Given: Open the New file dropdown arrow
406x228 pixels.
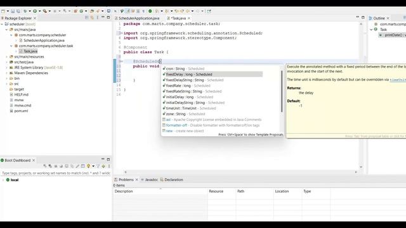Looking at the screenshot, I should 8,11.
